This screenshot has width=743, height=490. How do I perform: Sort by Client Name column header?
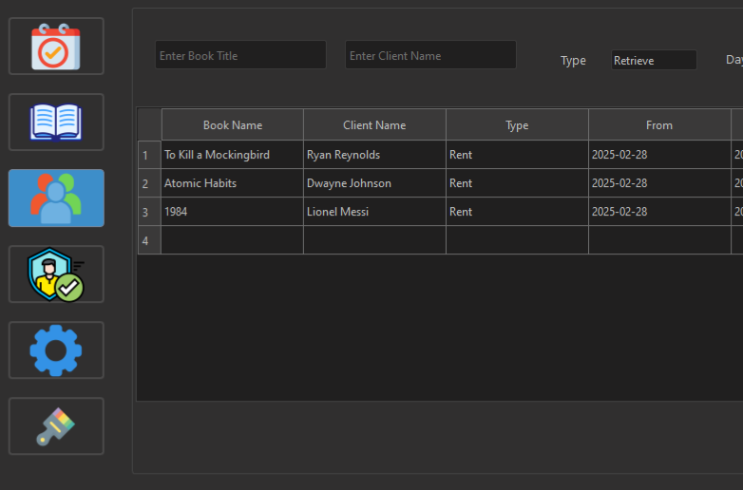click(374, 125)
